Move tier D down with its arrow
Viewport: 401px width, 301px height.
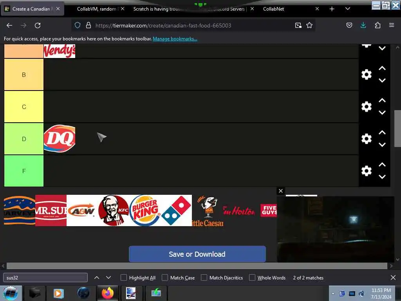(382, 145)
